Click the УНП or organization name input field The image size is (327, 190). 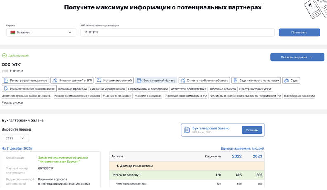pos(177,32)
